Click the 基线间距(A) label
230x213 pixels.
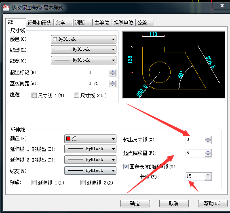point(24,84)
